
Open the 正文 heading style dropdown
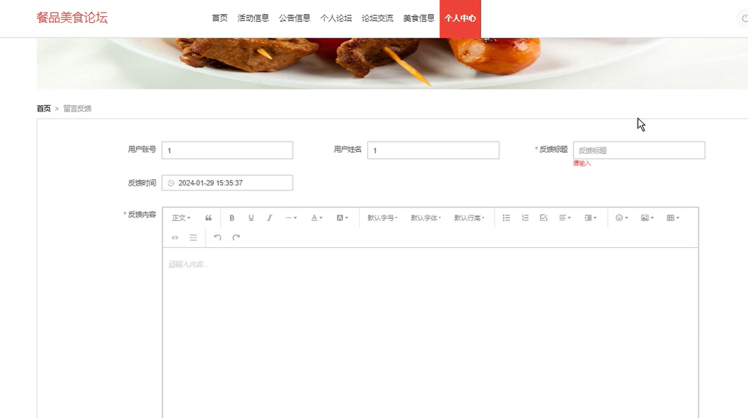[x=181, y=217]
